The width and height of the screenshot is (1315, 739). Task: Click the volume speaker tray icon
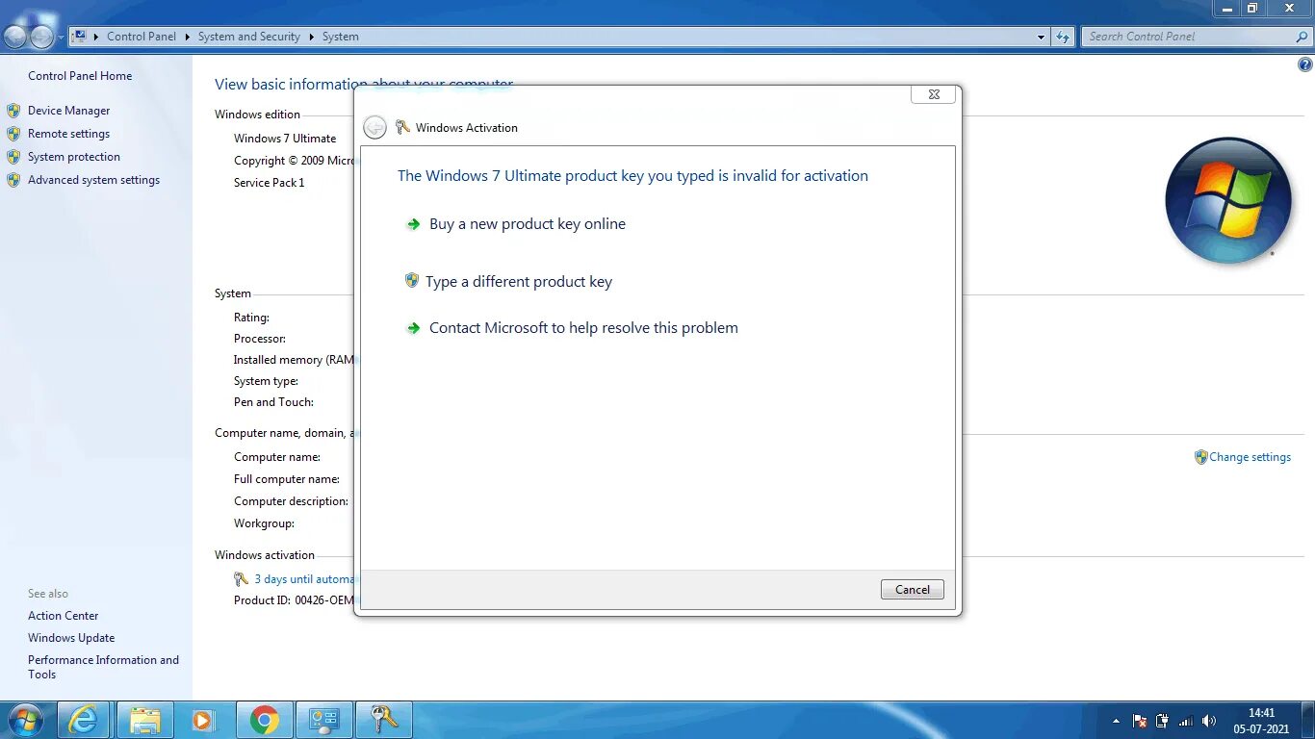tap(1209, 721)
